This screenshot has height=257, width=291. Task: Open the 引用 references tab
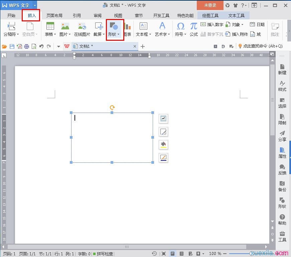[77, 16]
